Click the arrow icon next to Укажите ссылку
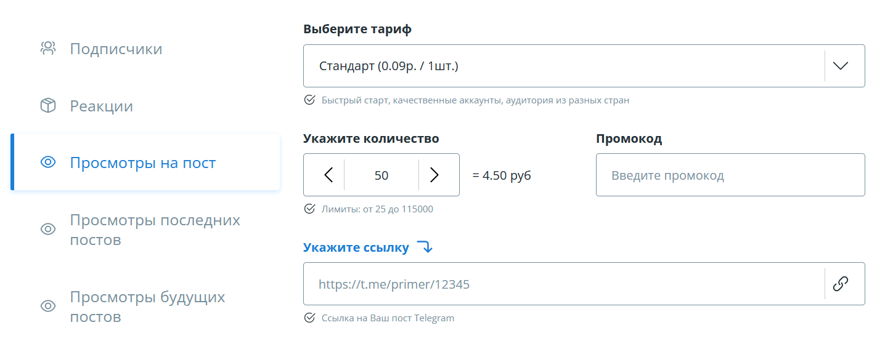 tap(425, 247)
